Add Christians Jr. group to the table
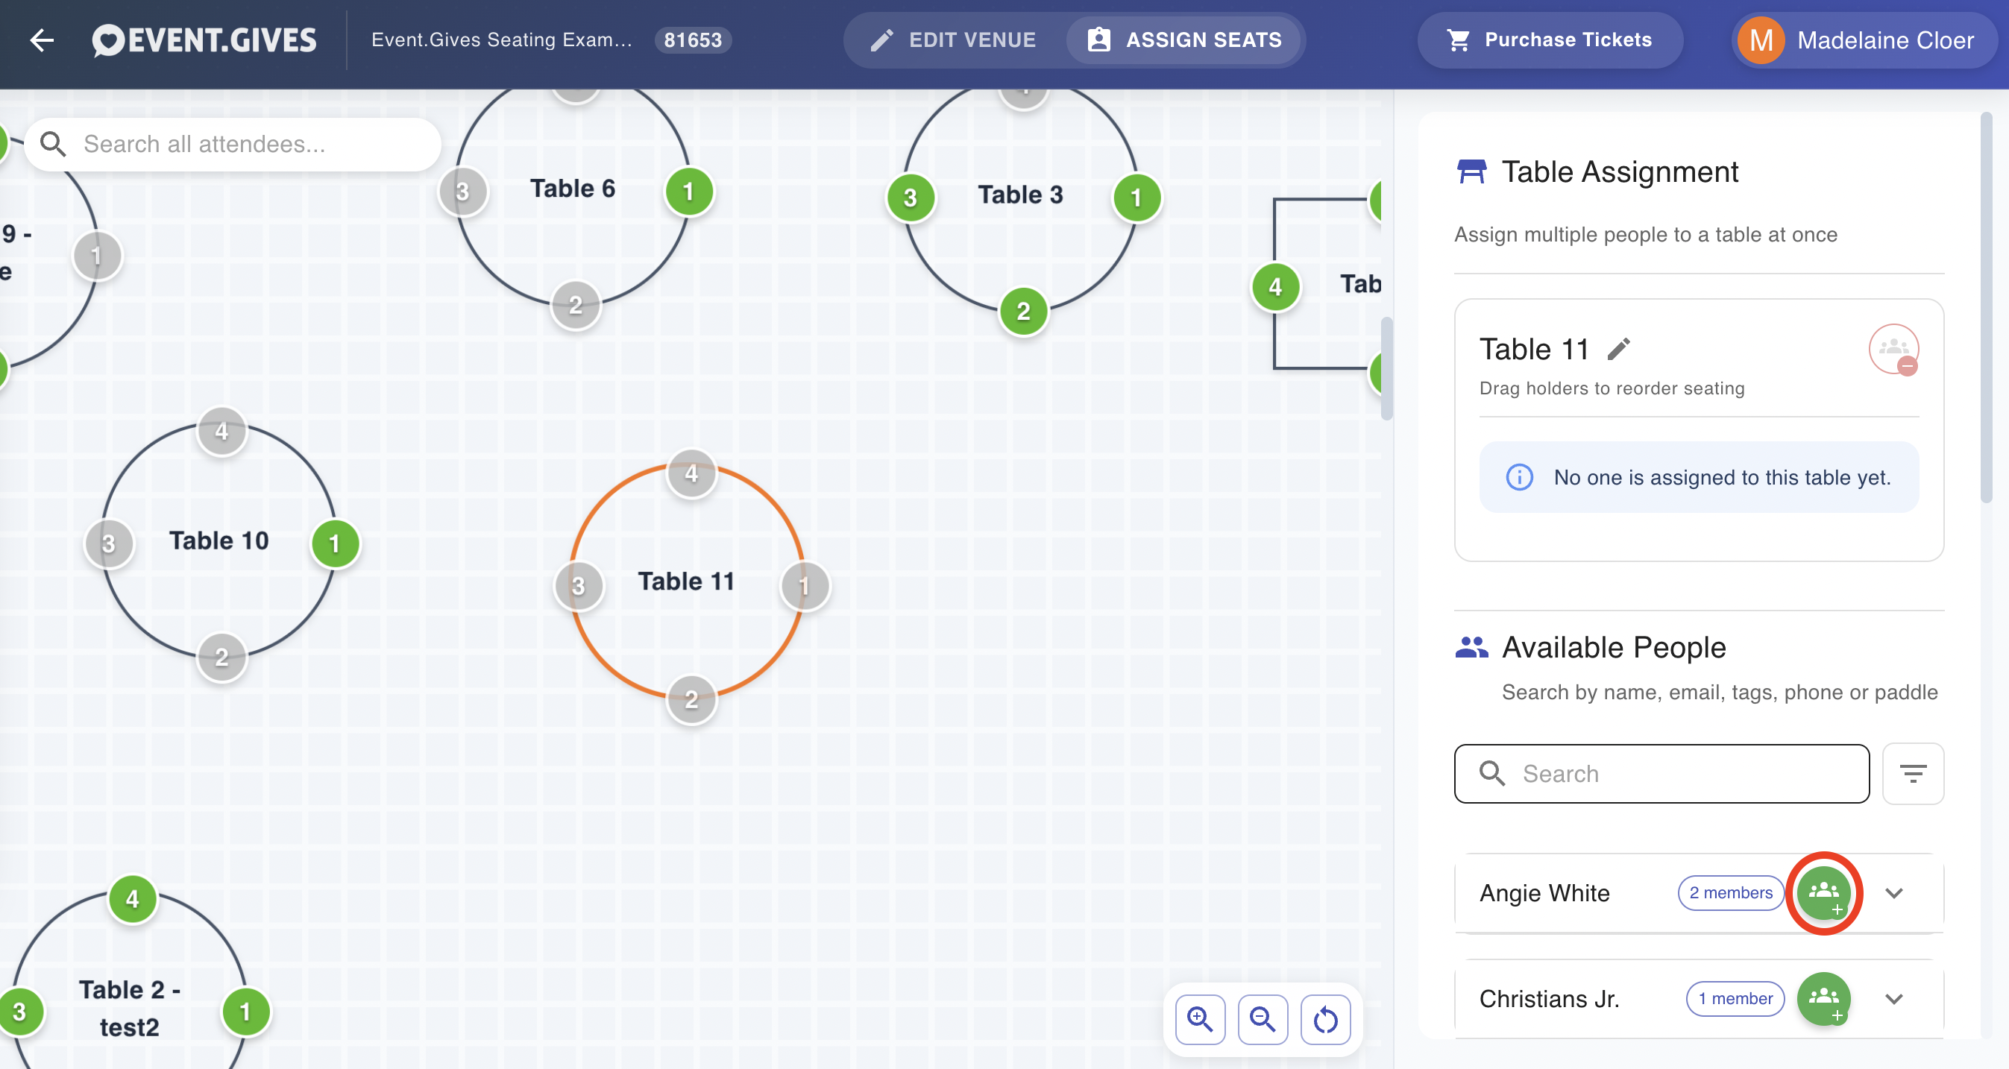 point(1823,999)
